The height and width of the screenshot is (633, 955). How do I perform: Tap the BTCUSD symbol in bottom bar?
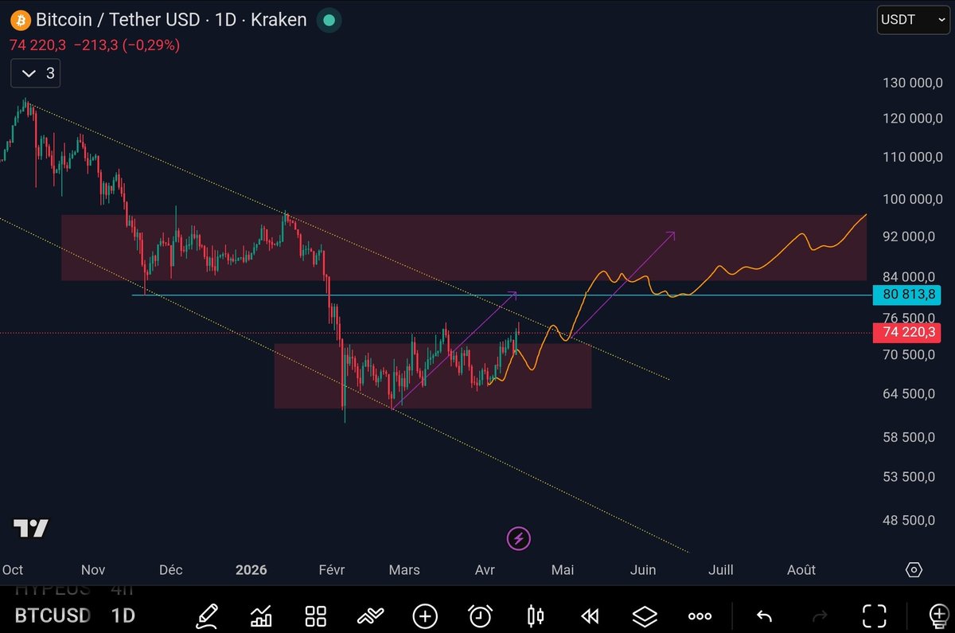pos(52,615)
